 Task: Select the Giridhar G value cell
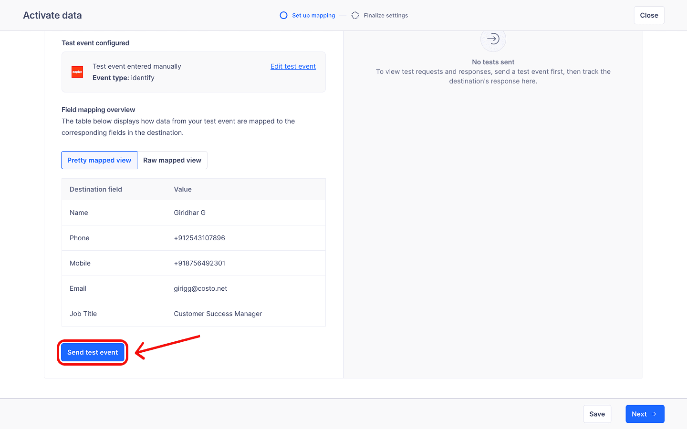coord(190,213)
